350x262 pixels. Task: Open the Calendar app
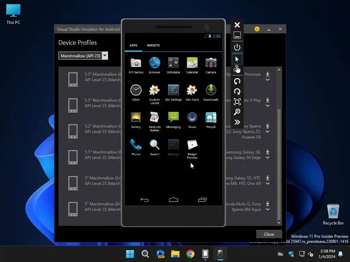(192, 65)
